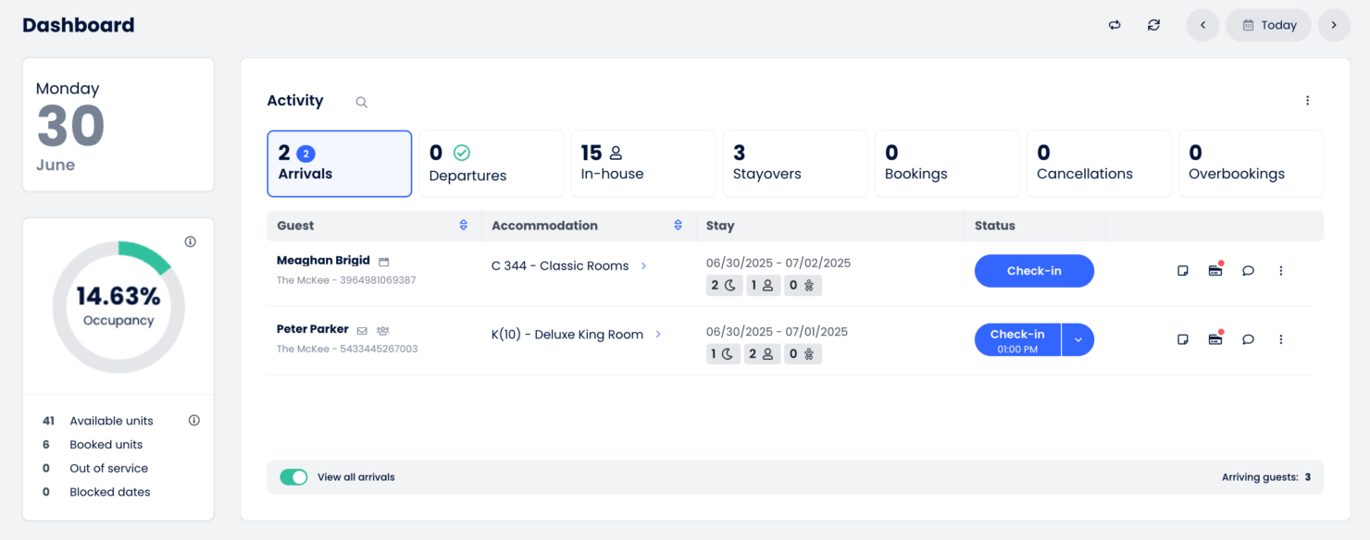Open payment details for Peter Parker's booking
This screenshot has height=540, width=1370.
(x=1214, y=339)
